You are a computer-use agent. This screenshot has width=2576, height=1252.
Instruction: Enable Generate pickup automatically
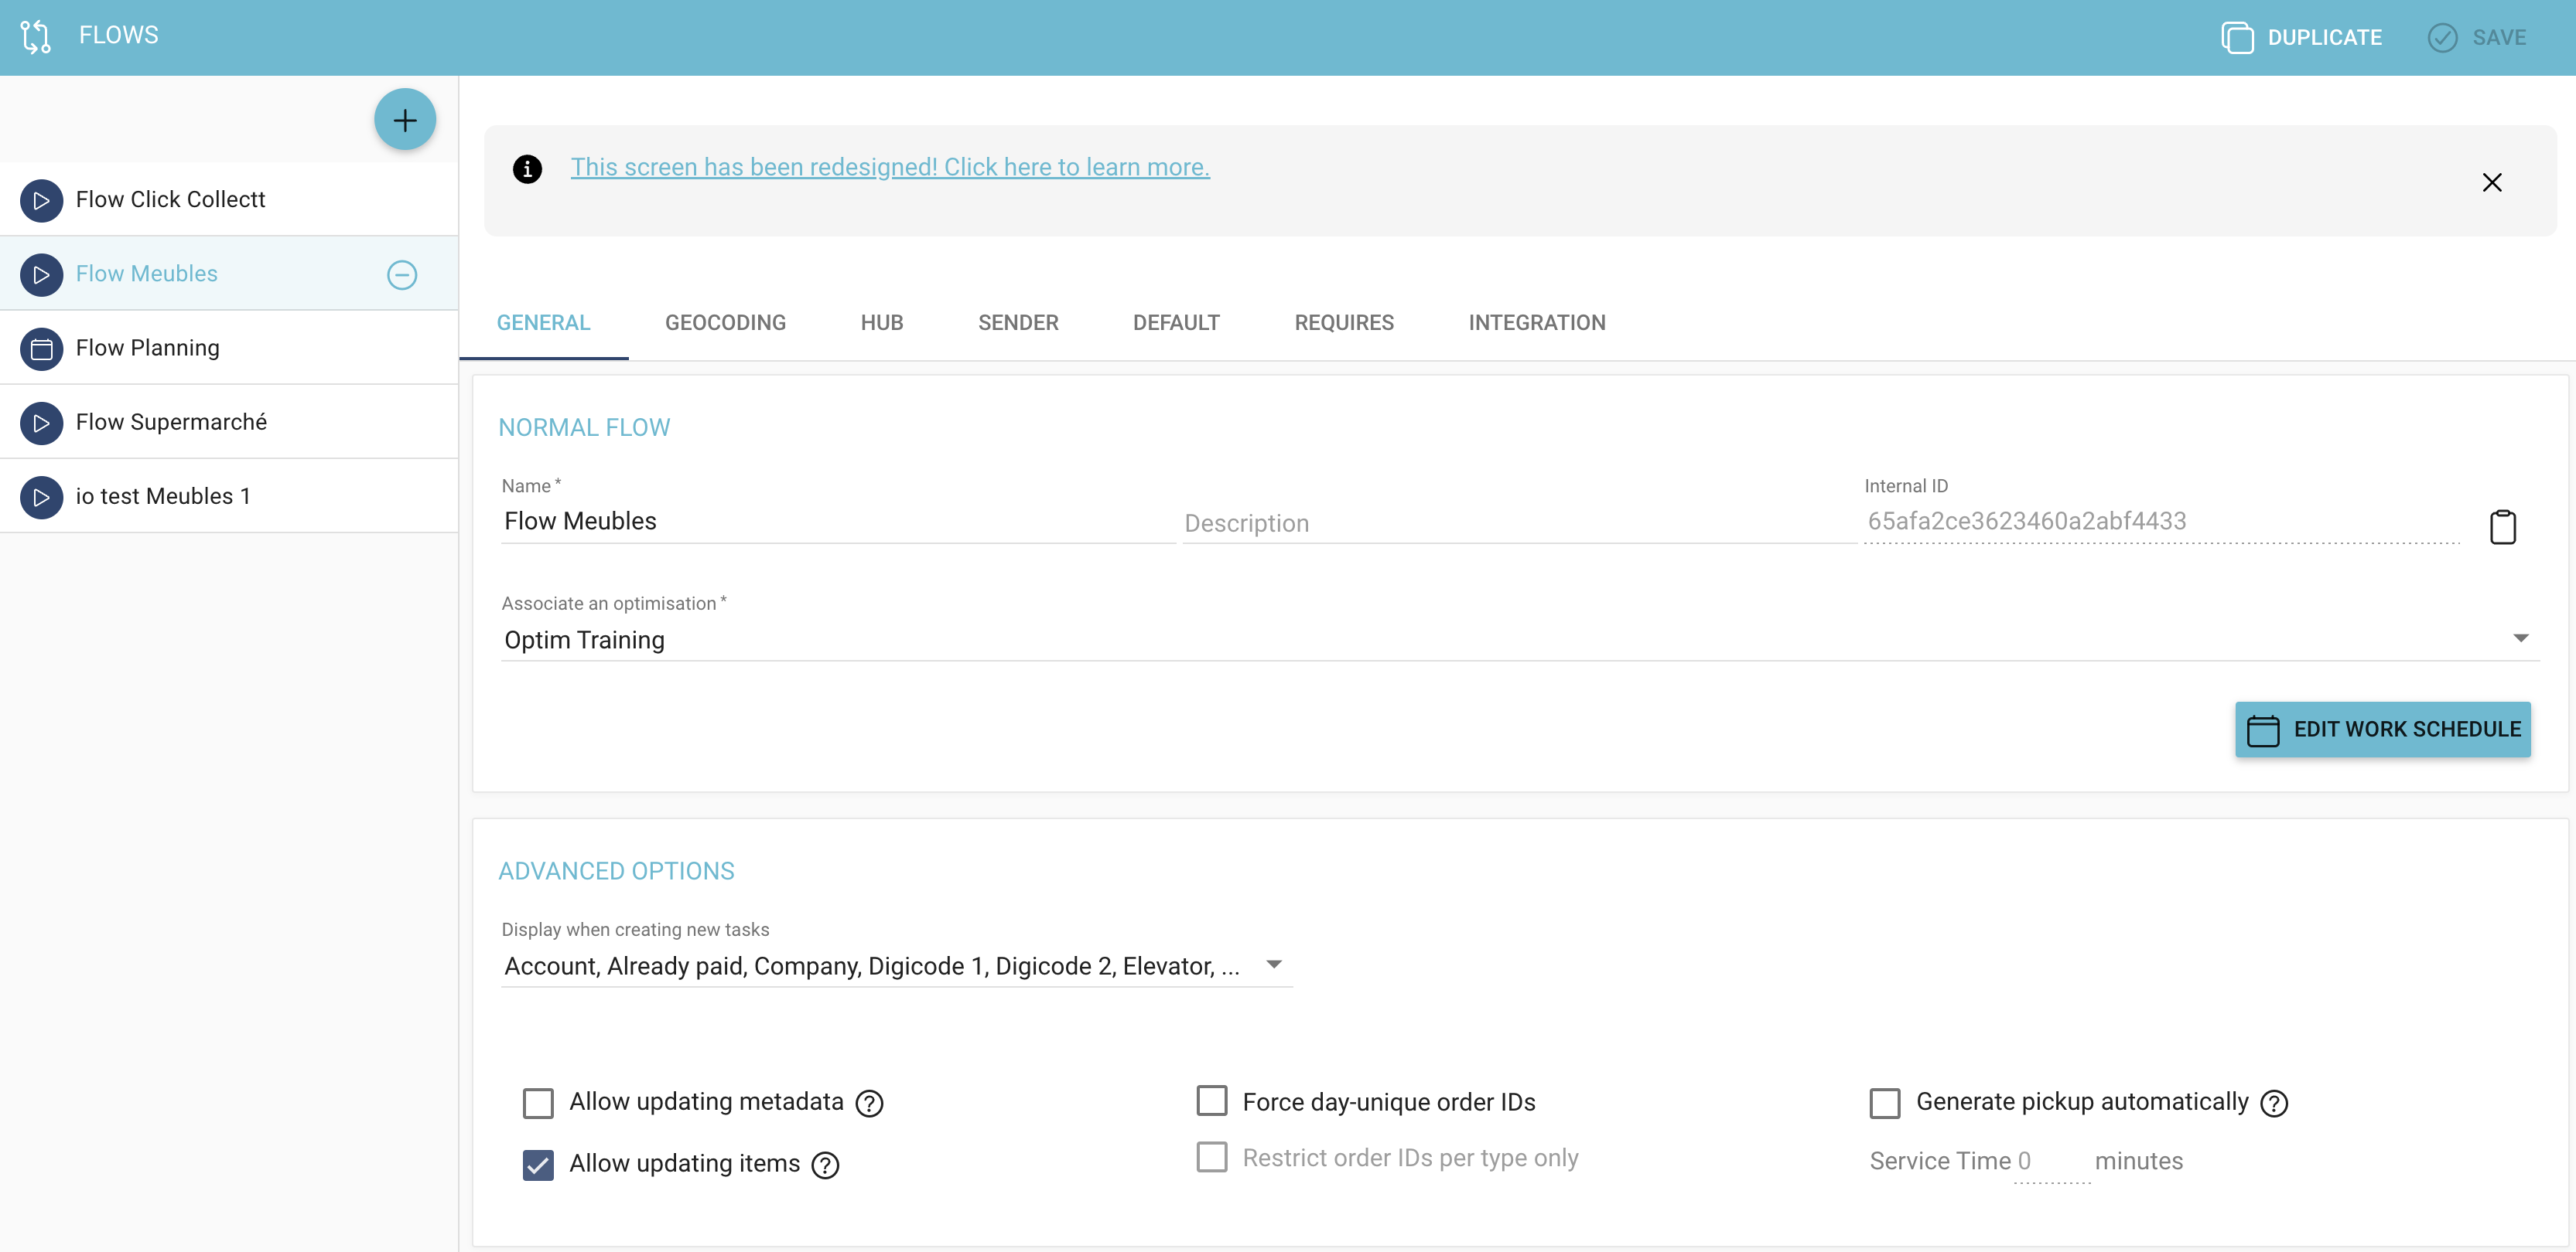click(x=1885, y=1103)
